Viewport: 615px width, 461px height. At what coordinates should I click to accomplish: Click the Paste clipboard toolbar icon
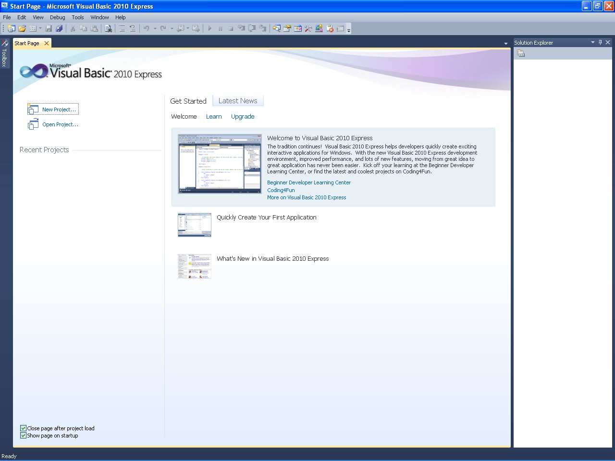[x=94, y=28]
